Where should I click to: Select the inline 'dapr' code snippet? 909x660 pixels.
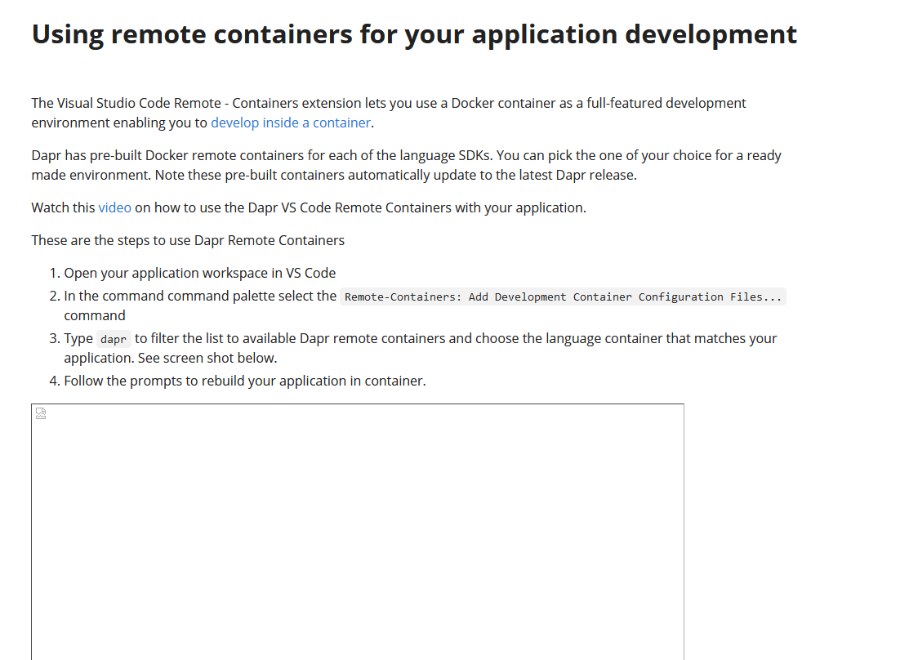(113, 338)
